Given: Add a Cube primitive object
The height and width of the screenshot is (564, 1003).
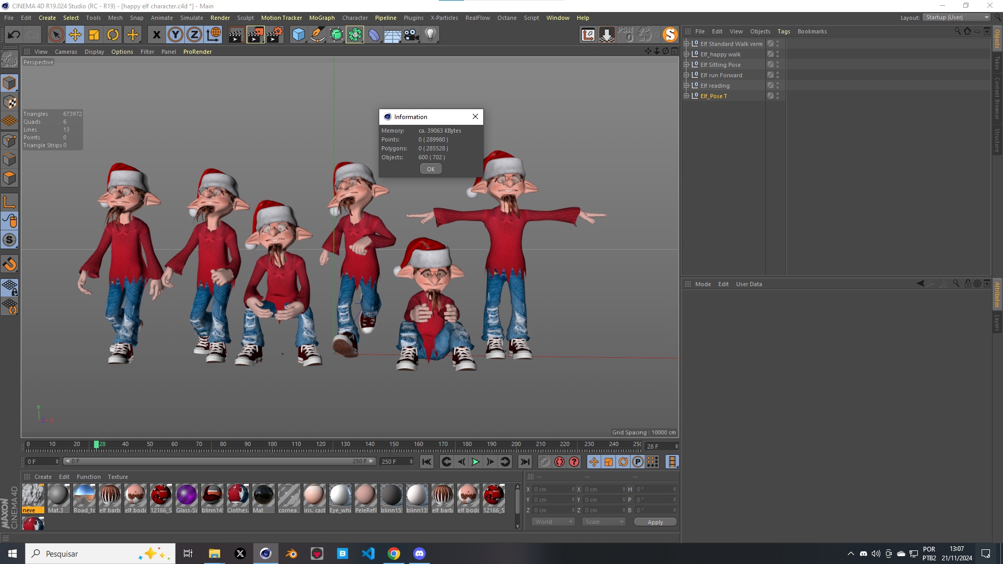Looking at the screenshot, I should (298, 35).
